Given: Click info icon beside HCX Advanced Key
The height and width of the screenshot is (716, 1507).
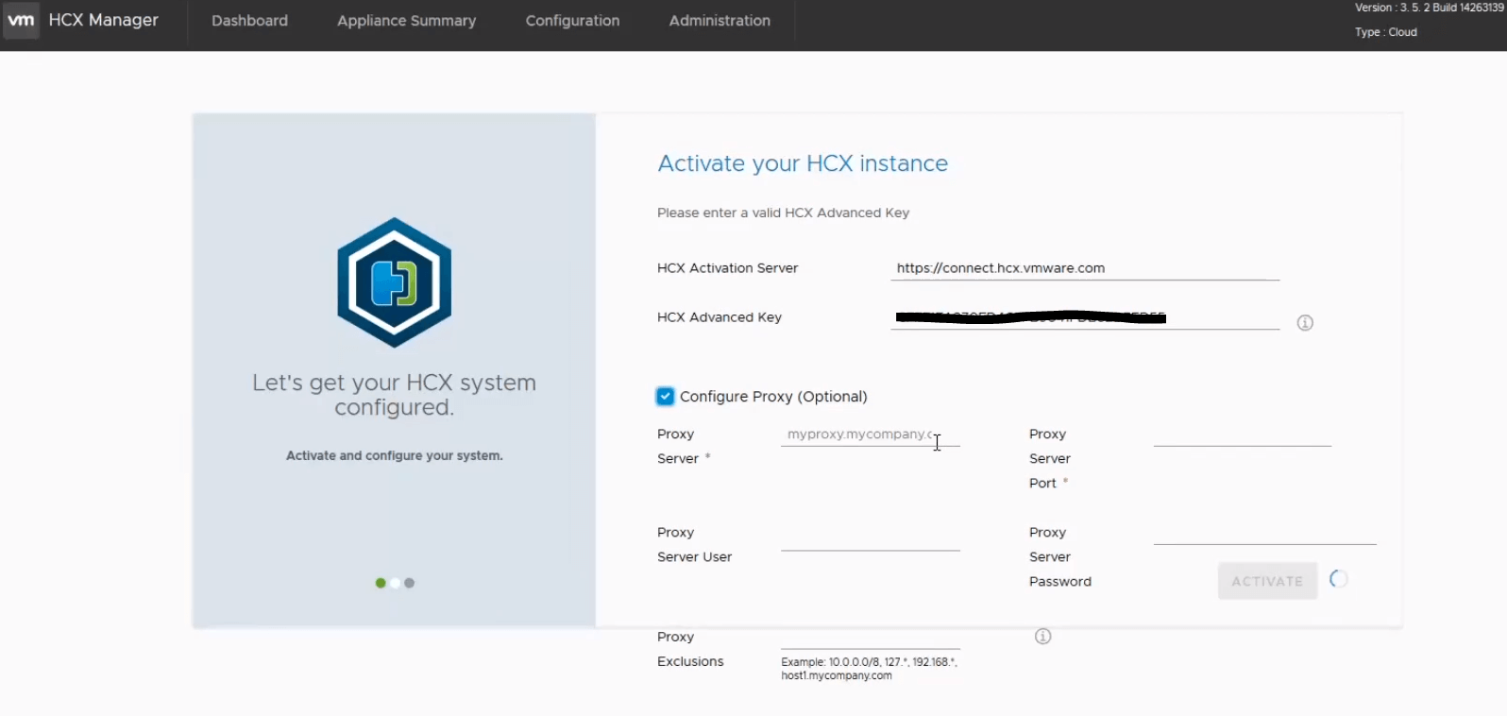Looking at the screenshot, I should coord(1305,323).
